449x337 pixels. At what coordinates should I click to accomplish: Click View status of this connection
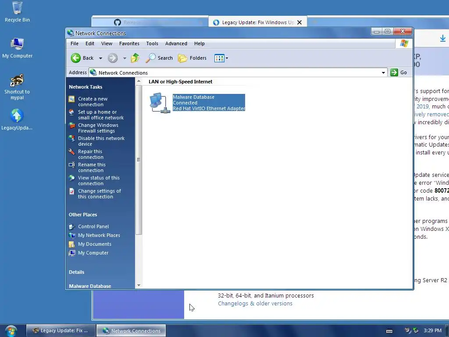[x=99, y=180]
